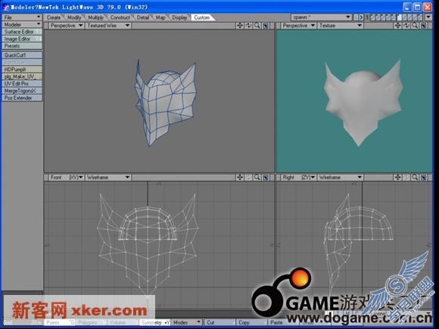Select the Custom tab
Image resolution: width=439 pixels, height=329 pixels.
click(202, 17)
